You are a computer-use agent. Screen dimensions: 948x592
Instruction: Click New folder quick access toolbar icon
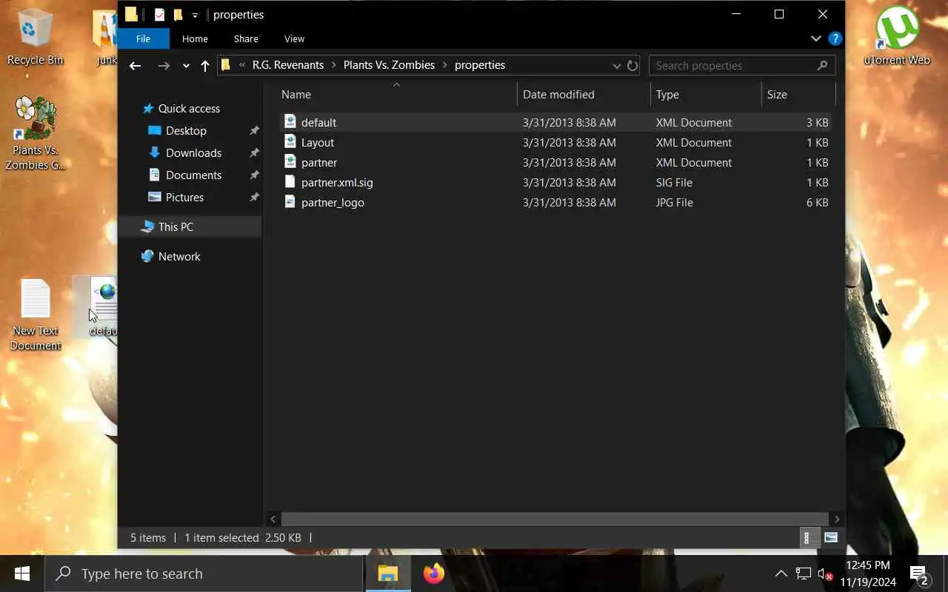coord(178,14)
